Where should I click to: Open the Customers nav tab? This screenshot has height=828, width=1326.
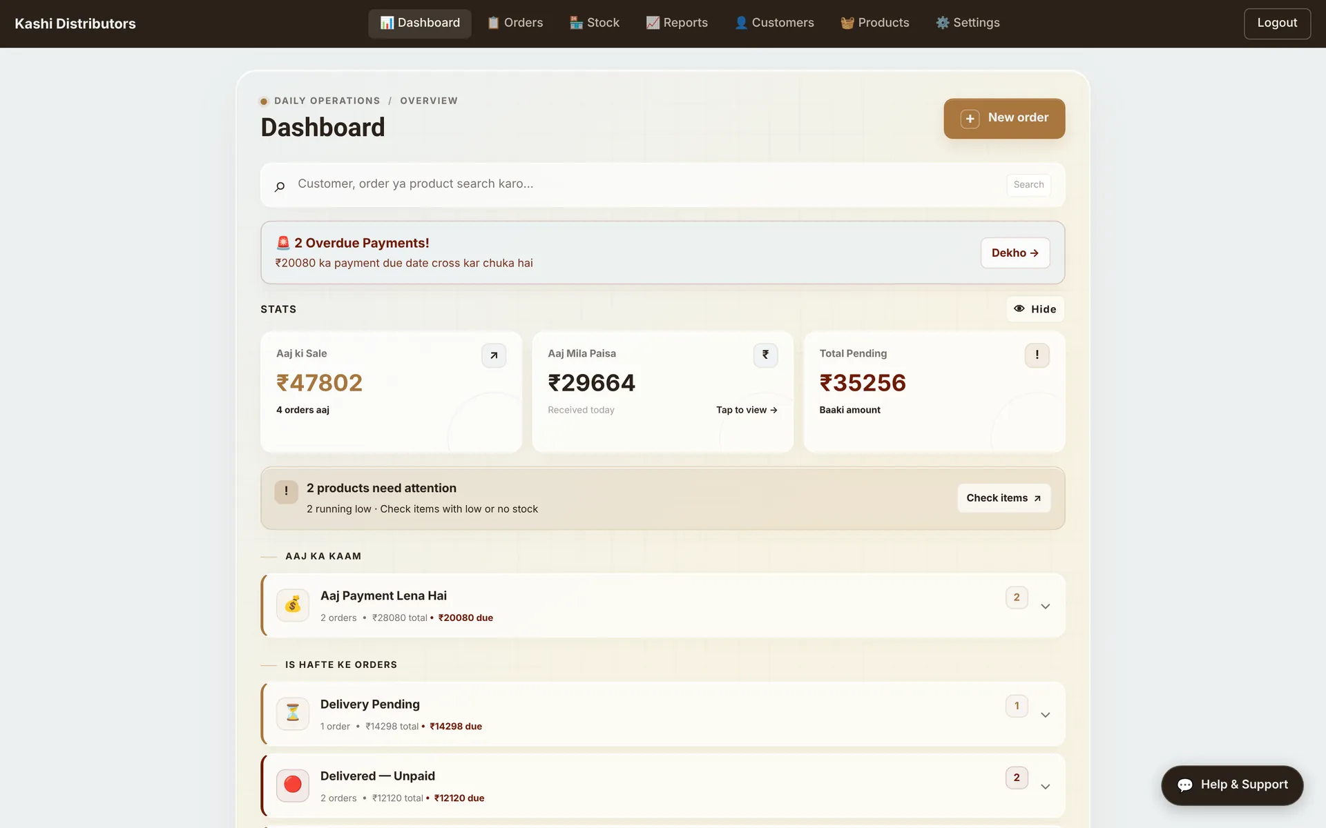[774, 23]
